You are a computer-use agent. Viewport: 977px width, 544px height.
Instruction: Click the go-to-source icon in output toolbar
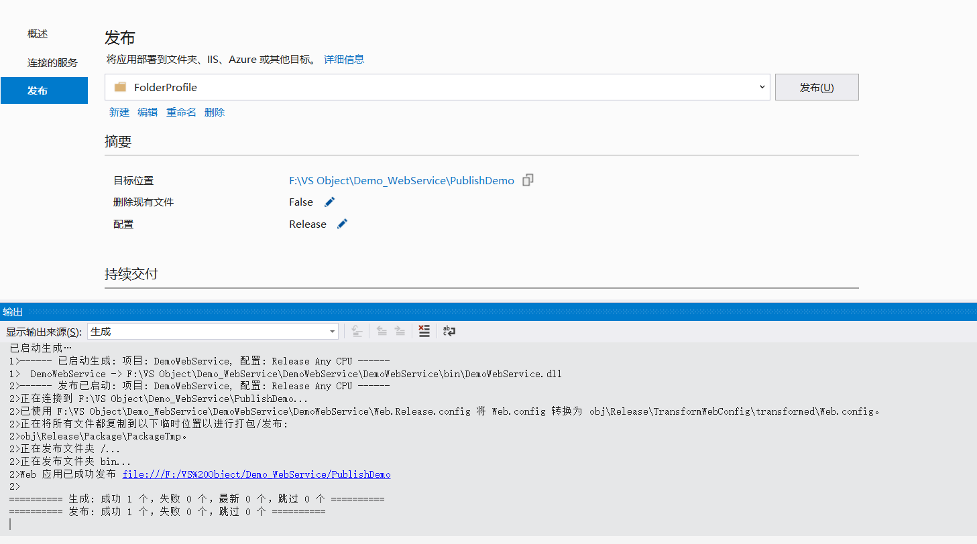coord(357,330)
